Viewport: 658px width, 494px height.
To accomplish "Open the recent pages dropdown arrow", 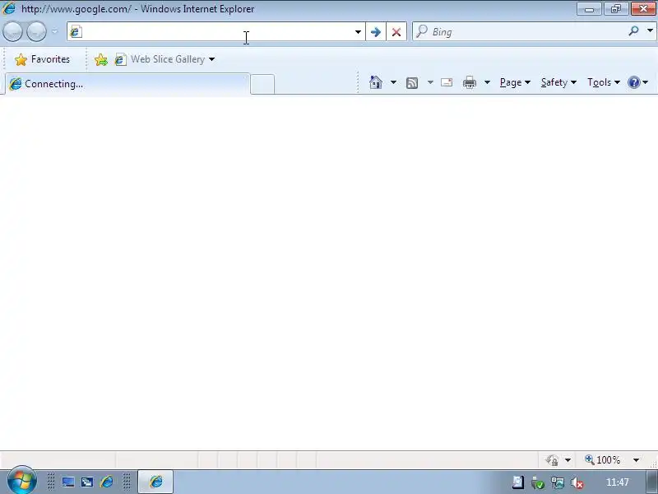I will 55,31.
